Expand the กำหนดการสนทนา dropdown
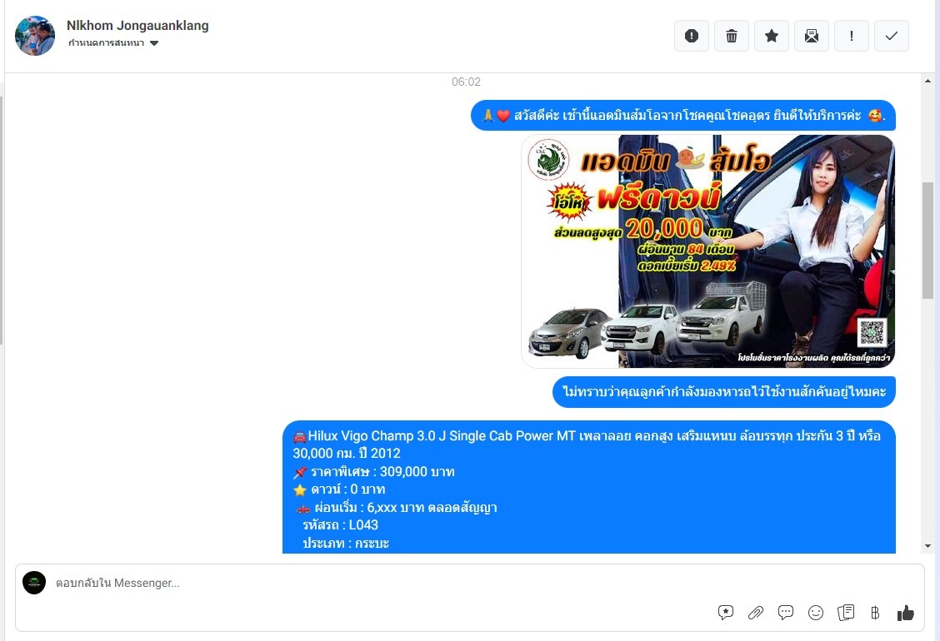 (113, 43)
